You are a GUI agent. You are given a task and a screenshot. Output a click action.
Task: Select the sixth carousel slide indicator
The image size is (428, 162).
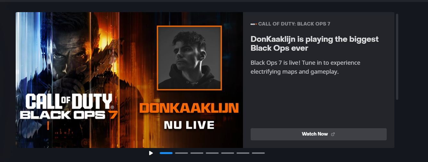(243, 153)
